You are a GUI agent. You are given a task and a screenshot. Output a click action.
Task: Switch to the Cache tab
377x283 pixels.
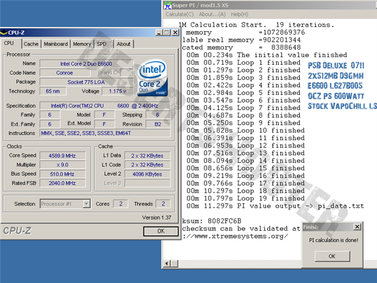[31, 44]
